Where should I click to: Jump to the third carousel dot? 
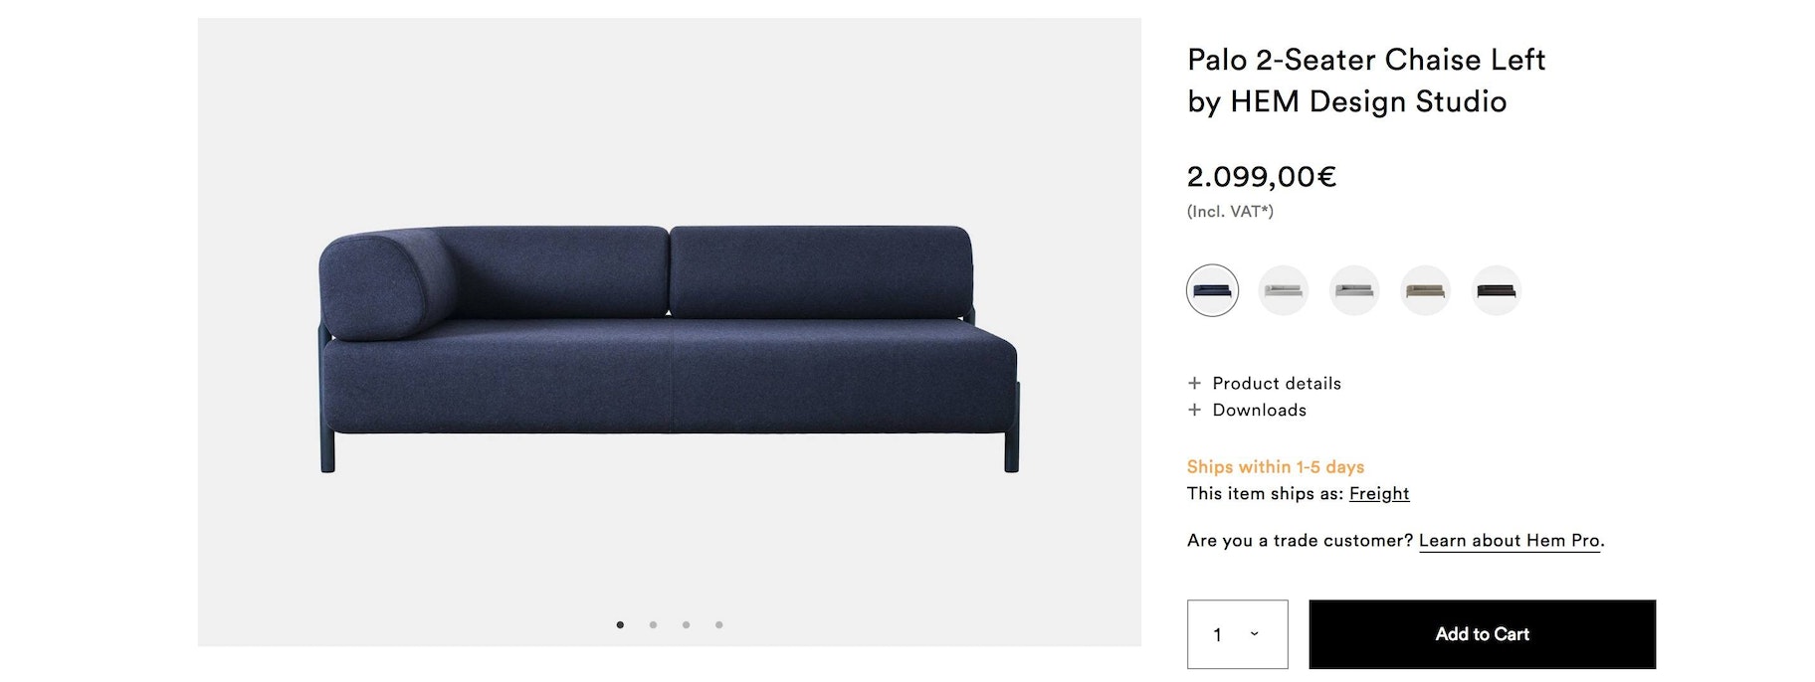point(686,625)
